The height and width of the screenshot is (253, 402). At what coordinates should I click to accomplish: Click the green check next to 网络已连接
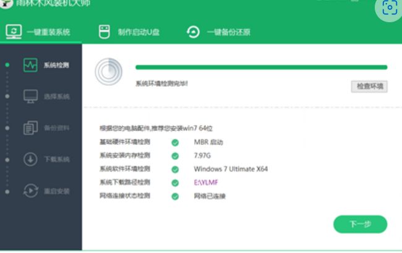[175, 196]
